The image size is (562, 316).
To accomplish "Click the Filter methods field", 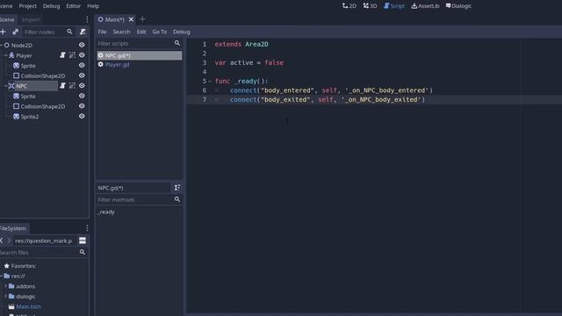I will coord(134,199).
